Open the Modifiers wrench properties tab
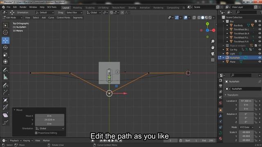 (221, 116)
